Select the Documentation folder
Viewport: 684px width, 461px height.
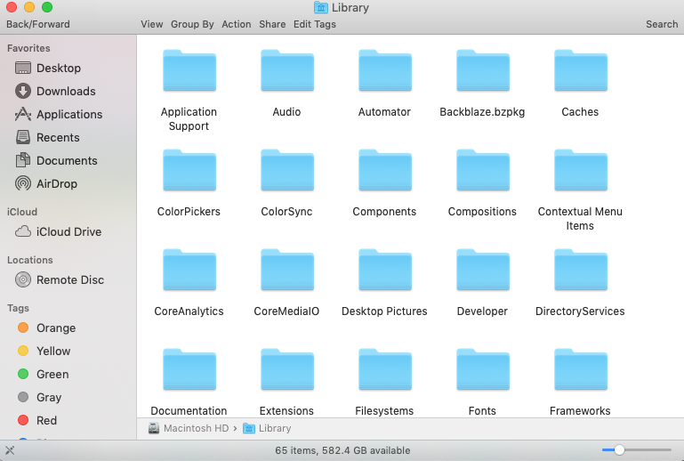click(x=189, y=369)
